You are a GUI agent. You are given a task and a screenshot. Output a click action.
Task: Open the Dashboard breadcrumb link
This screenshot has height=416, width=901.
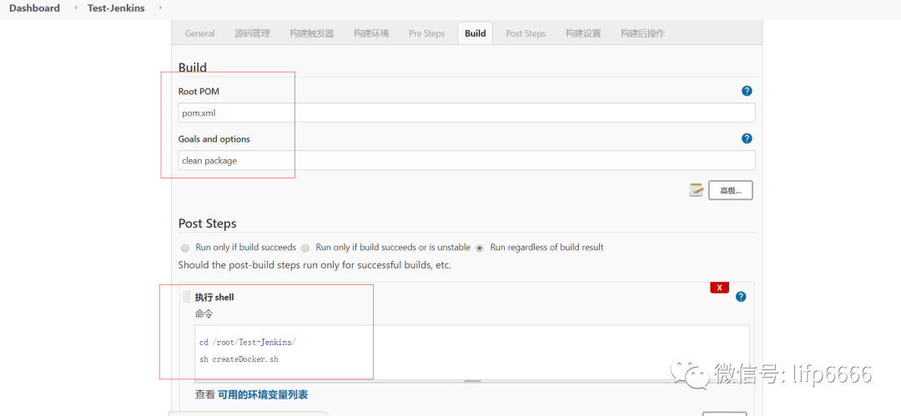click(34, 8)
